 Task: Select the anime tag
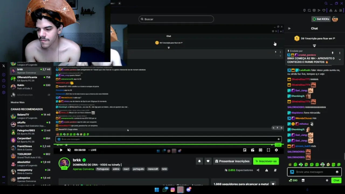(x=116, y=169)
